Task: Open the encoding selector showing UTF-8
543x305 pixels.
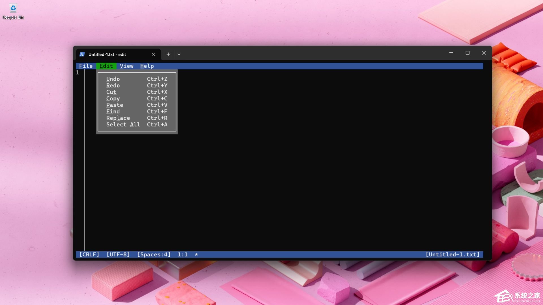Action: pos(118,254)
